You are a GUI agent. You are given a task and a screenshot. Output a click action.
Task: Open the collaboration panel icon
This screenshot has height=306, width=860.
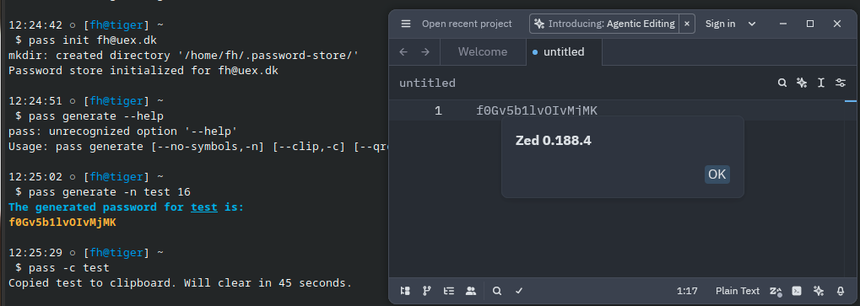471,291
